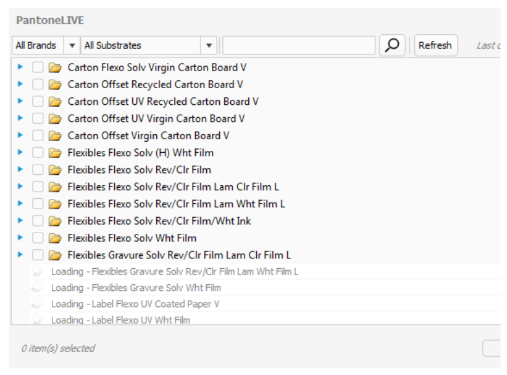Check Flexibles Flexo Solv Wht Film box
Viewport: 507px width, 375px height.
38,238
